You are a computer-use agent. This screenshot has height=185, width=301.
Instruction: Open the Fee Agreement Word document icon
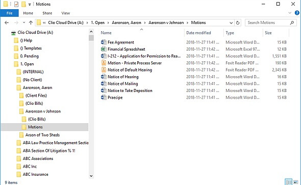104,42
